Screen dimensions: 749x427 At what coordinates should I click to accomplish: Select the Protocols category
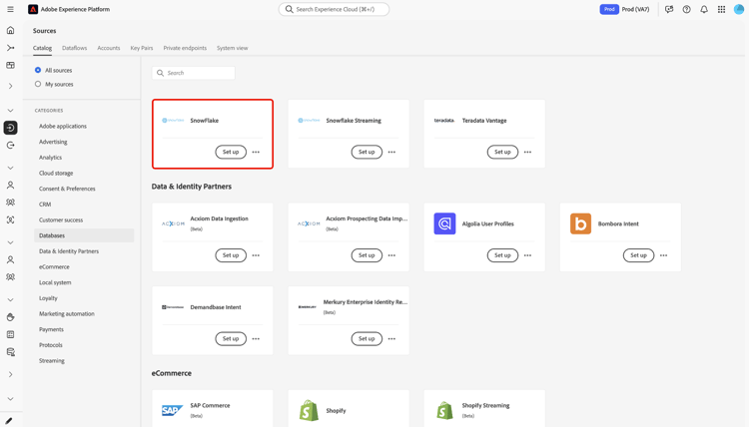[51, 345]
